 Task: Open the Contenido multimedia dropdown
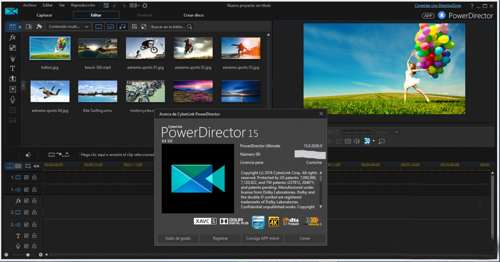[x=68, y=26]
